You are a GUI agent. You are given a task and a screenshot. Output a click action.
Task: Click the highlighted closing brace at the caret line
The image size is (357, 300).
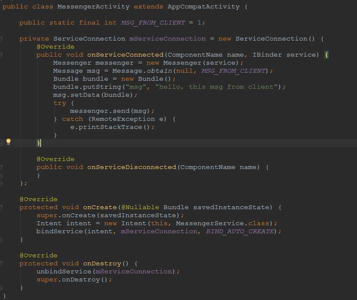tap(39, 143)
